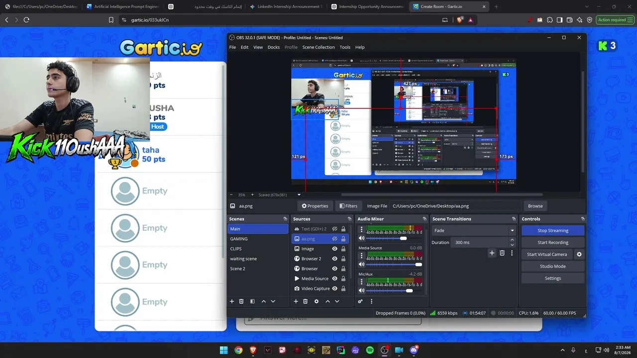The image size is (637, 358).
Task: Open OBS Settings from Controls
Action: (x=552, y=278)
